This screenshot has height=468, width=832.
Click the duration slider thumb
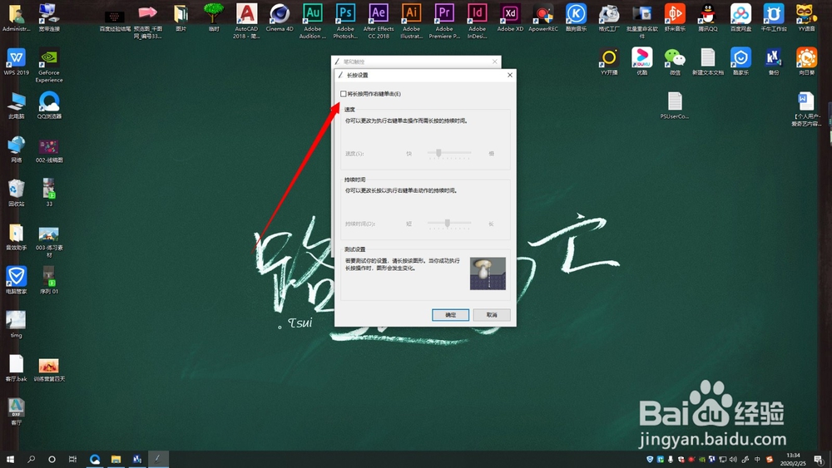pos(448,223)
